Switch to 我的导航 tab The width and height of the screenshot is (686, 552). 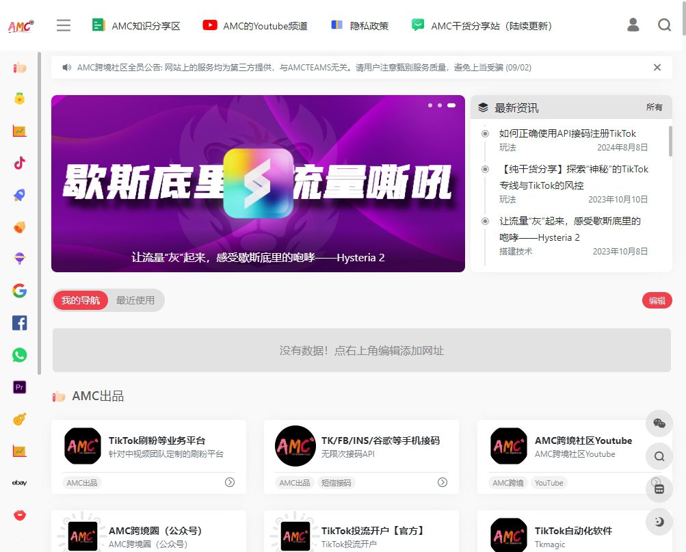81,300
